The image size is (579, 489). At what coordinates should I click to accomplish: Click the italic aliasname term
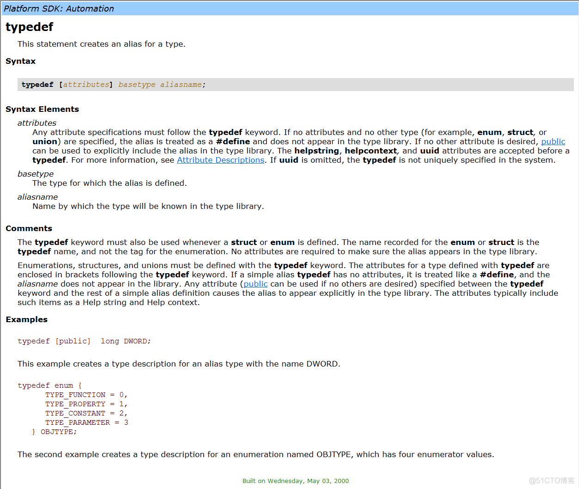37,197
